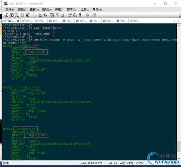Click the 46行, 95列 status bar entry
The height and width of the screenshot is (167, 181).
[126, 163]
